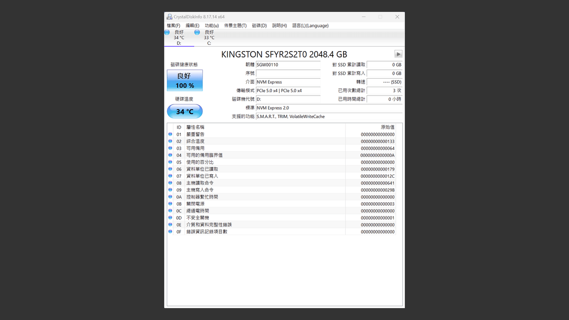Click the blue status dot for attribute 02 綜合溫度
Viewport: 569px width, 320px height.
pyautogui.click(x=170, y=141)
